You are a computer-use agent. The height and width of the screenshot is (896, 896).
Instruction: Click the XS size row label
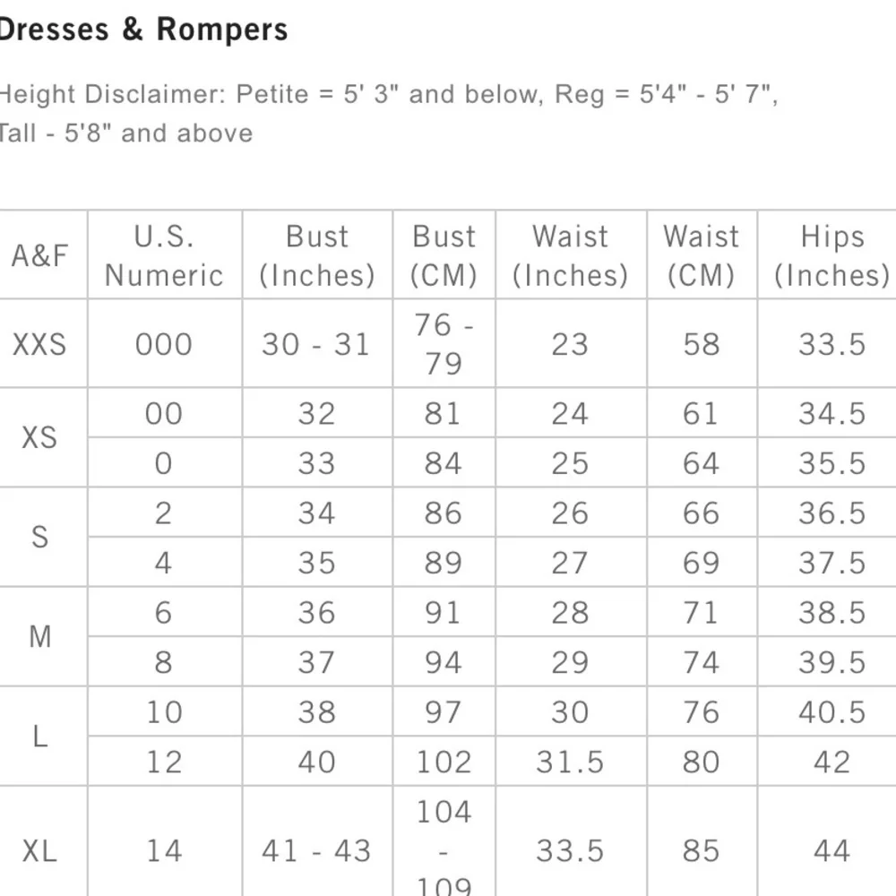(40, 438)
